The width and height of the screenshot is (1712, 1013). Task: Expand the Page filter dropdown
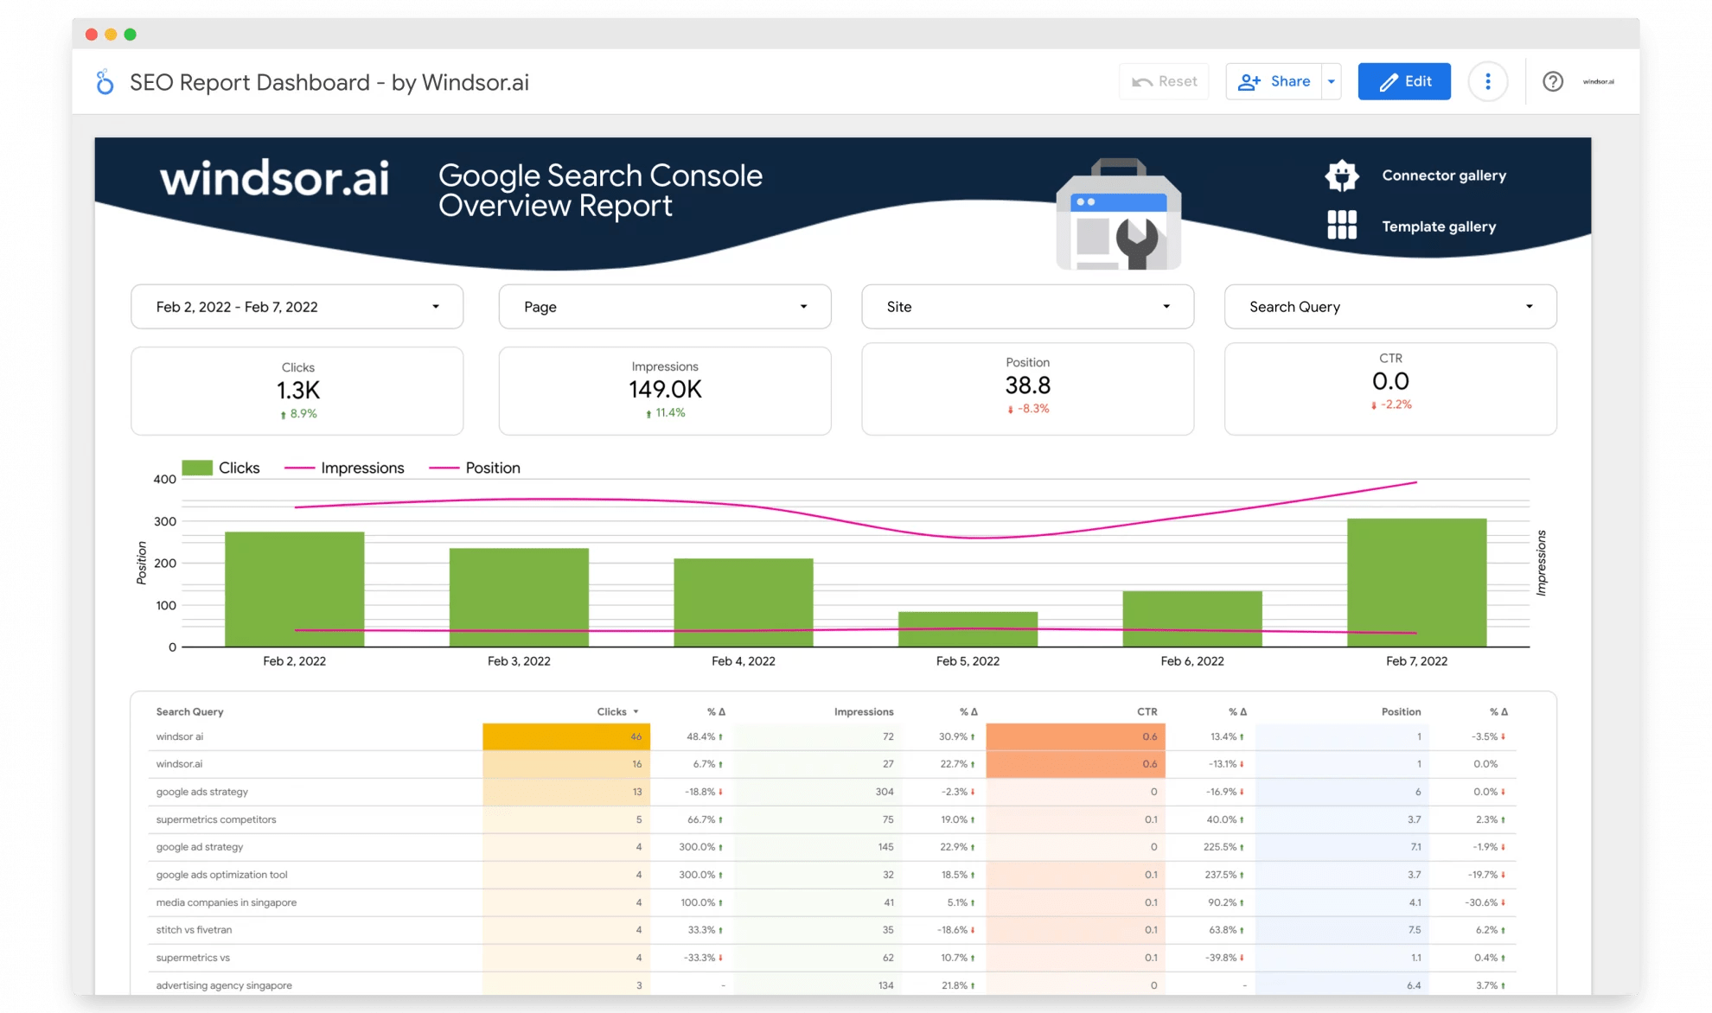[x=664, y=307]
